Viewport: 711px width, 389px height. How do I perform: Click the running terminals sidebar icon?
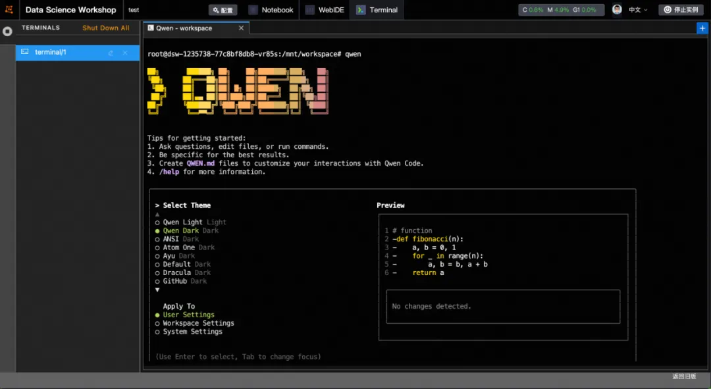7,32
